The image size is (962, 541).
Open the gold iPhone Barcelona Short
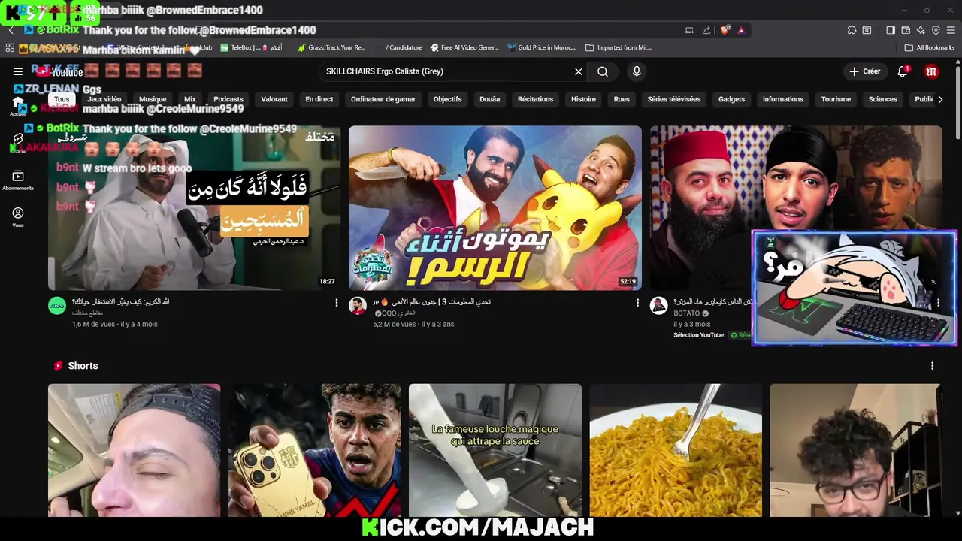coord(315,450)
